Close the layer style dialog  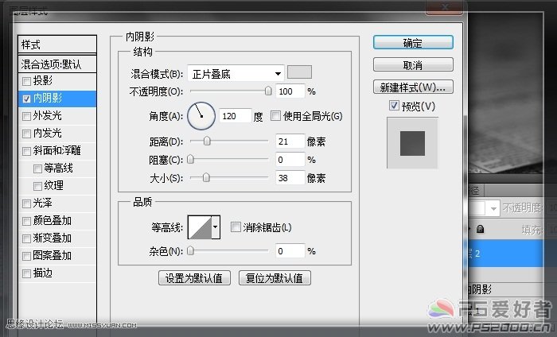click(x=444, y=7)
